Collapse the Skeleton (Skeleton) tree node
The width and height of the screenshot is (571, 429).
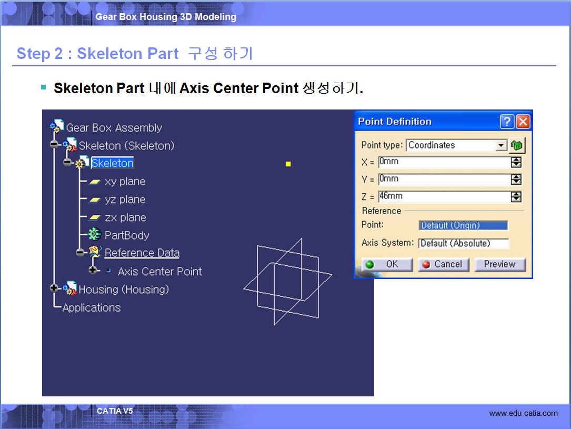tap(54, 145)
